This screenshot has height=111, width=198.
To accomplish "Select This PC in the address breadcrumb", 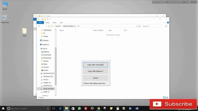I will click(x=58, y=26).
